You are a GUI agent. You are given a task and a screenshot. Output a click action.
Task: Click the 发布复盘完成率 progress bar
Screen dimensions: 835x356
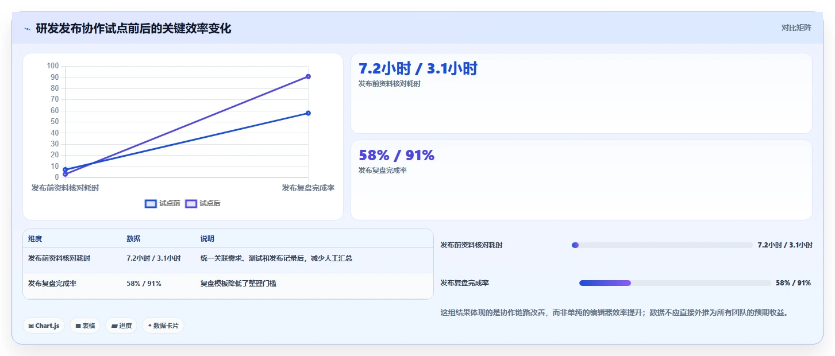[x=675, y=283]
